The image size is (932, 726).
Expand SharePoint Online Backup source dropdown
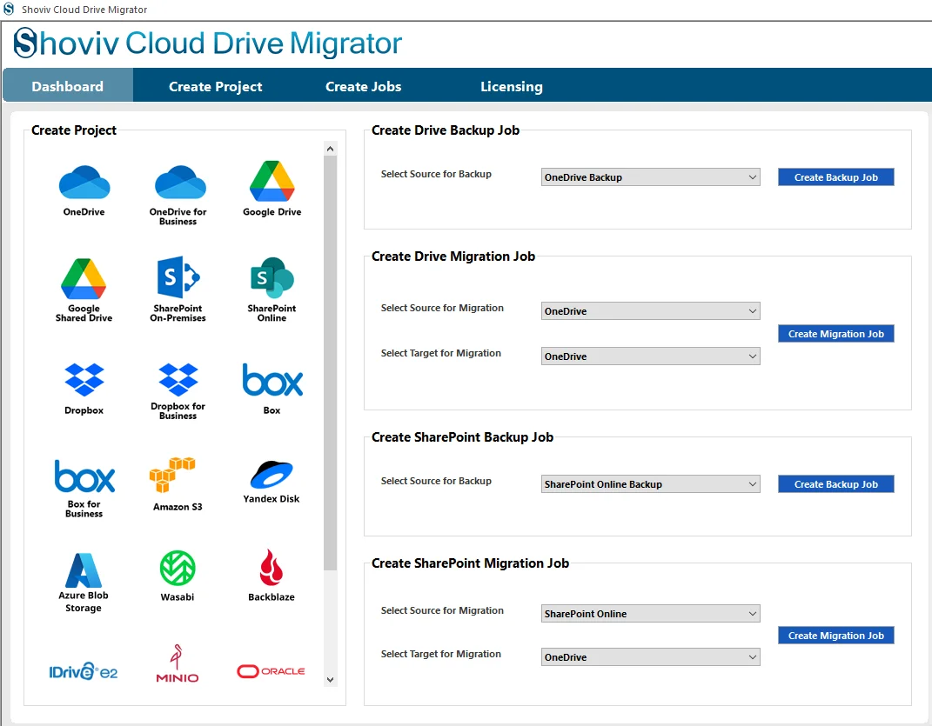(x=650, y=484)
